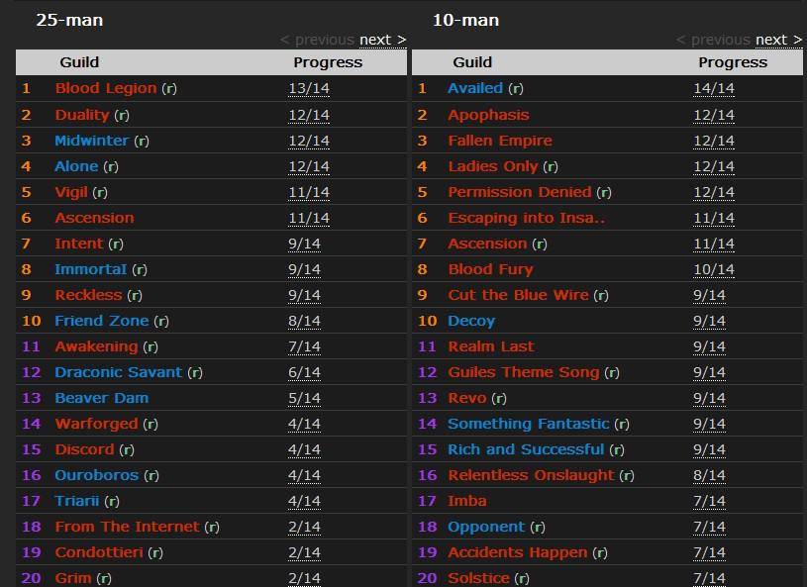Image resolution: width=807 pixels, height=587 pixels.
Task: Click the (r) marker beside Draconic Savant
Action: 194,372
